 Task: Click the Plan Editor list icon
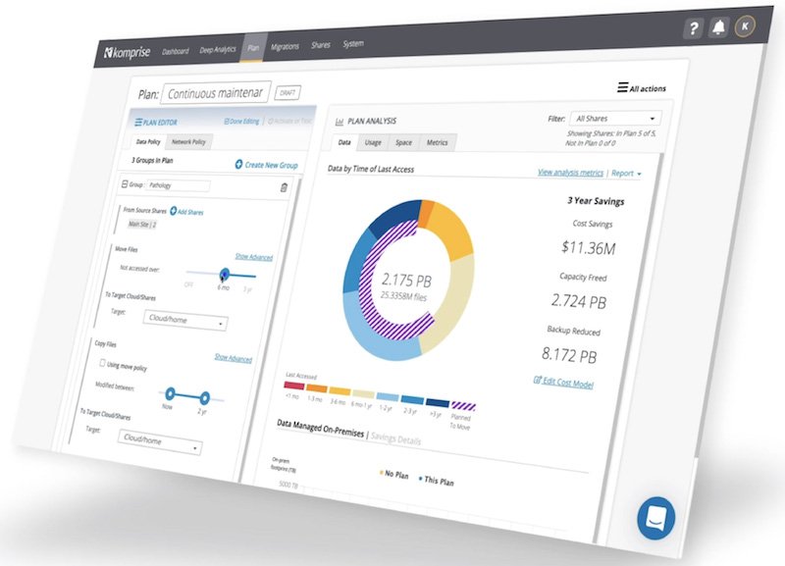click(138, 122)
